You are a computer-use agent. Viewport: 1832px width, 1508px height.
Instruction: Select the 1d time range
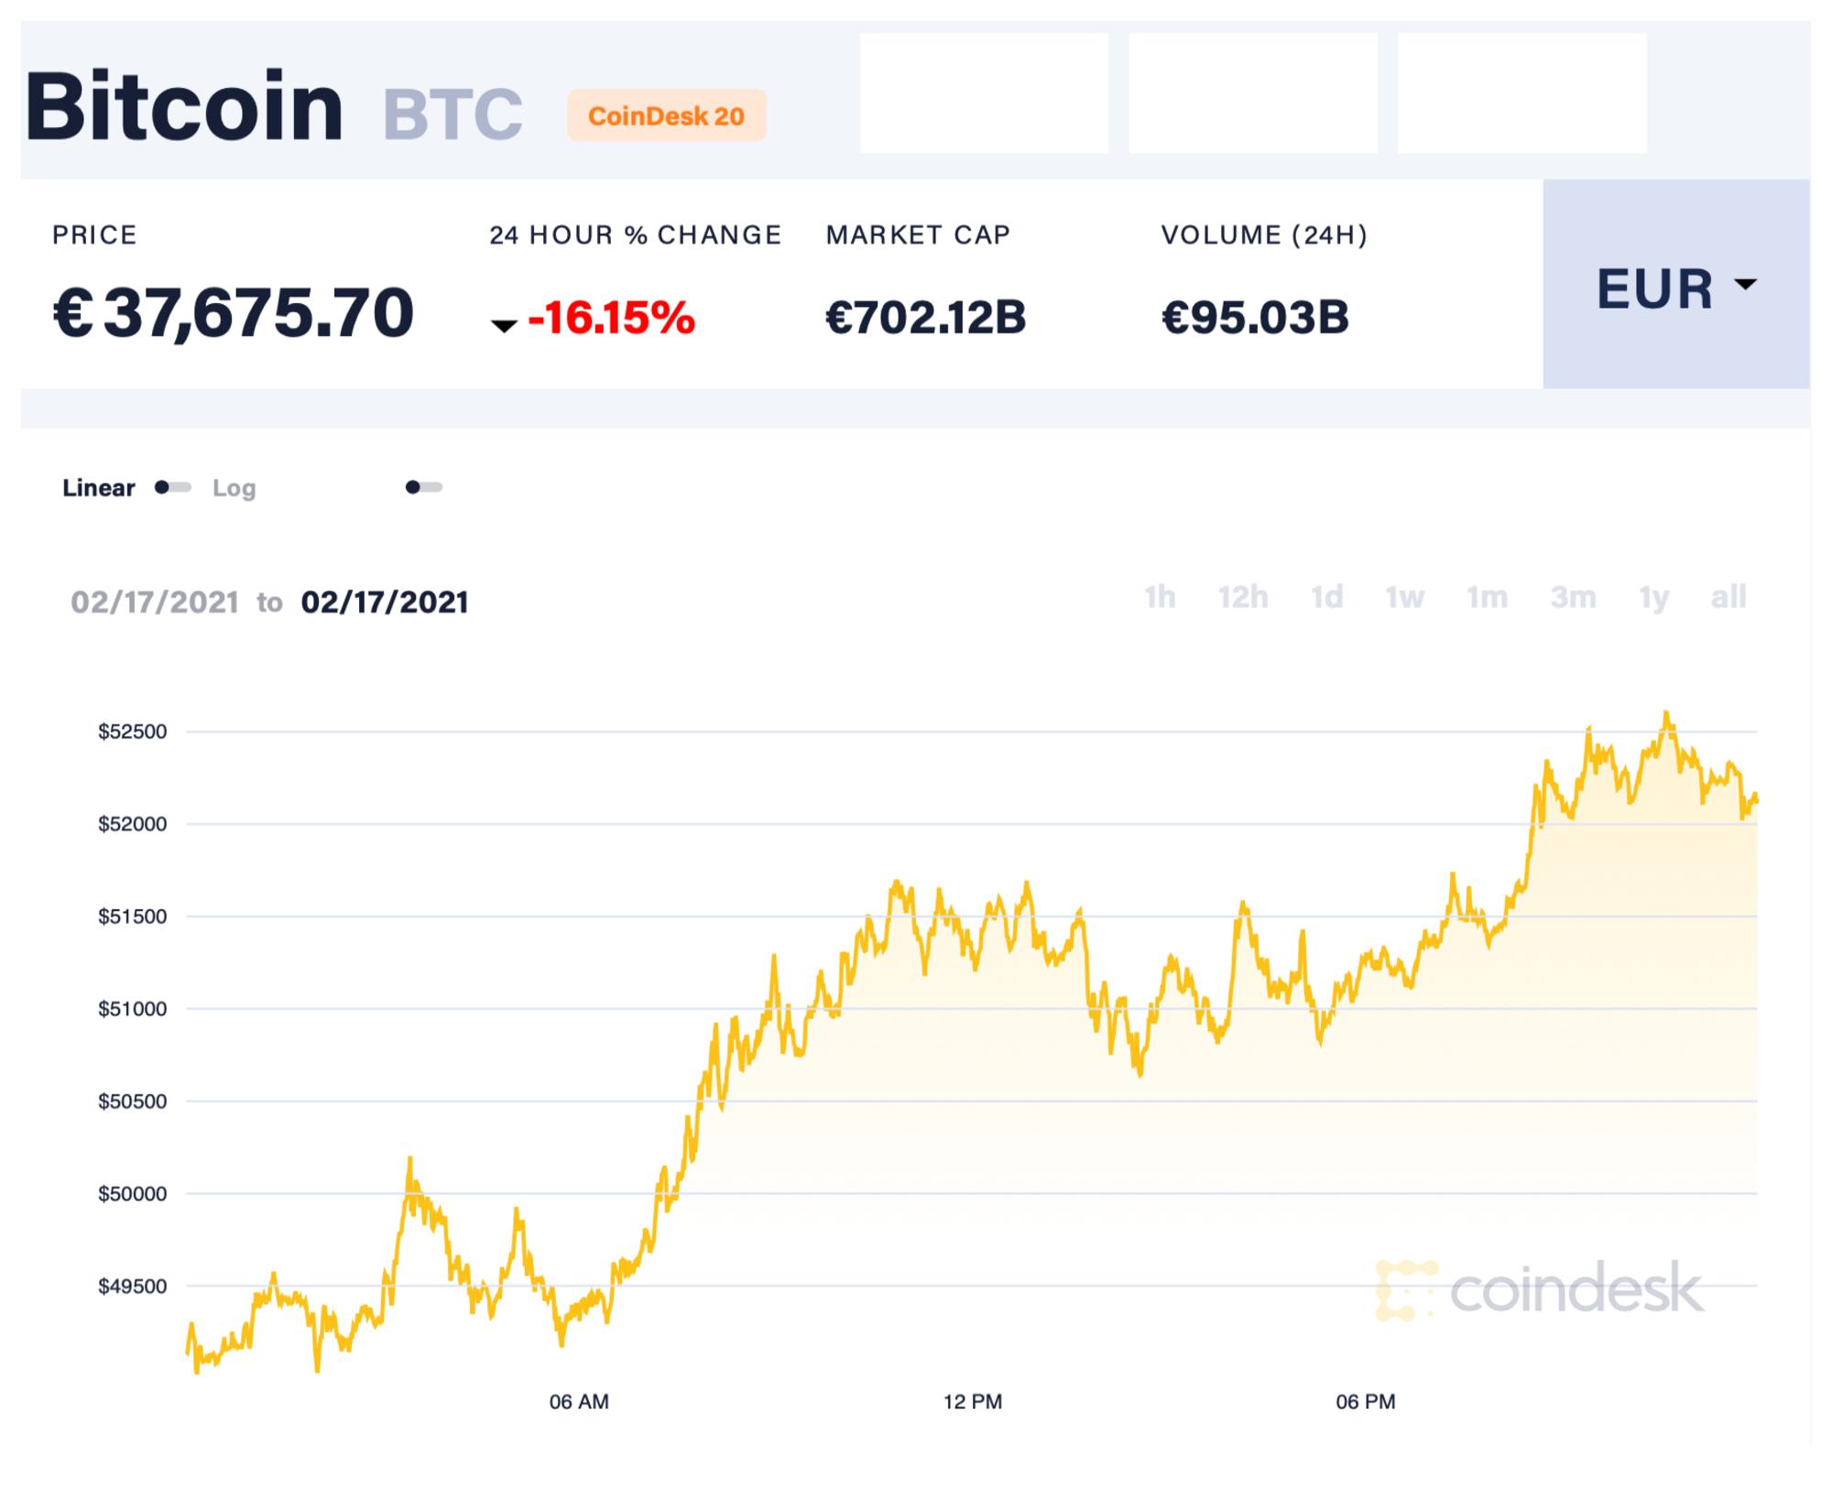1325,597
